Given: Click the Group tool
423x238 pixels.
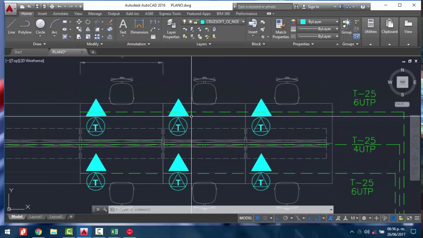Looking at the screenshot, I should 346,26.
